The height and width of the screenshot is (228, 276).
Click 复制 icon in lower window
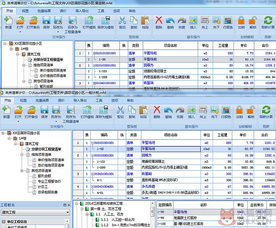(x=132, y=110)
